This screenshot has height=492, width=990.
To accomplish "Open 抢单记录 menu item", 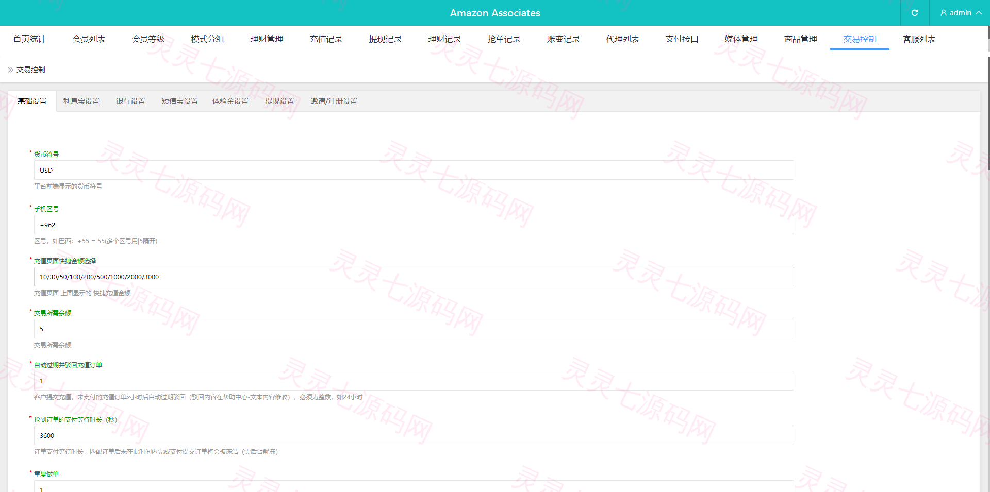I will point(504,39).
